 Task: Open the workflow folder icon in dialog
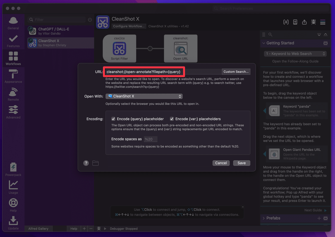[x=95, y=163]
